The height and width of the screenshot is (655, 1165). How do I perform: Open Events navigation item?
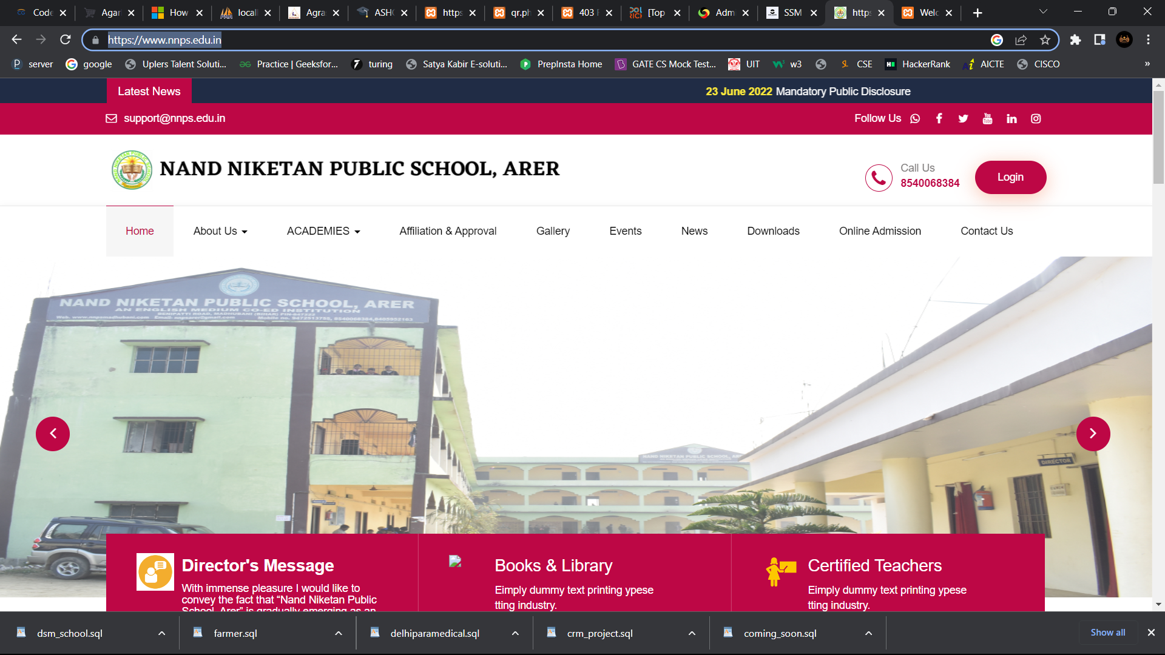click(625, 231)
